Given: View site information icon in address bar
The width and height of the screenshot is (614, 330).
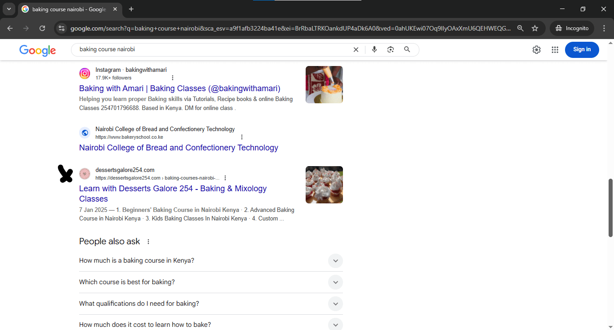Looking at the screenshot, I should (62, 28).
